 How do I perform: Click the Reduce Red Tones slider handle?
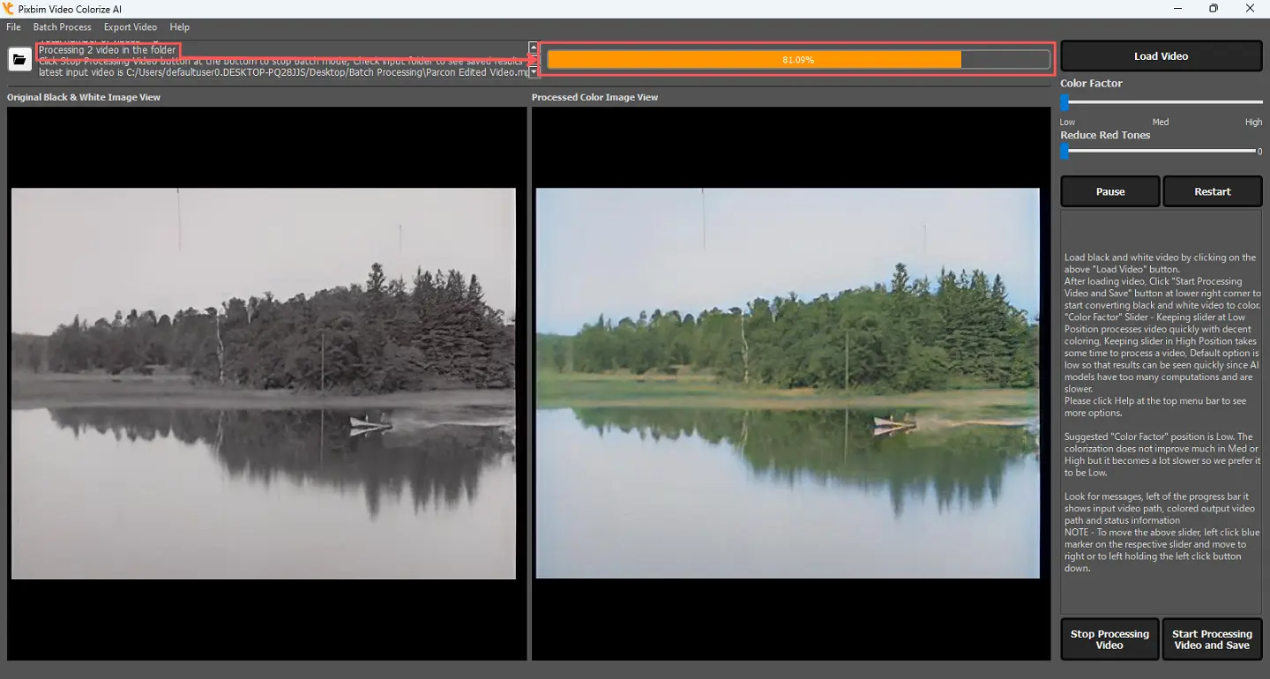coord(1065,152)
